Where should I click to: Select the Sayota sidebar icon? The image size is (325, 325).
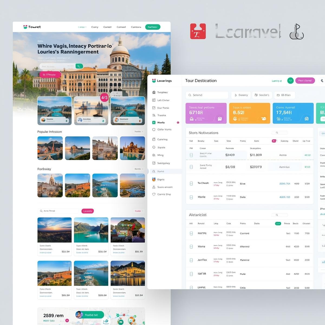pos(154,147)
